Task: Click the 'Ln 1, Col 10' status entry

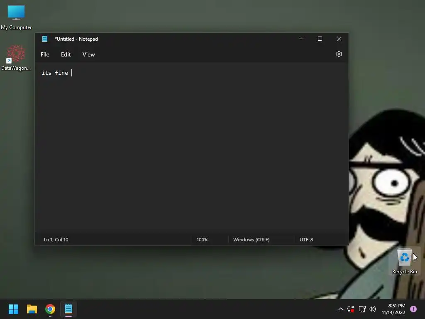Action: pyautogui.click(x=56, y=240)
